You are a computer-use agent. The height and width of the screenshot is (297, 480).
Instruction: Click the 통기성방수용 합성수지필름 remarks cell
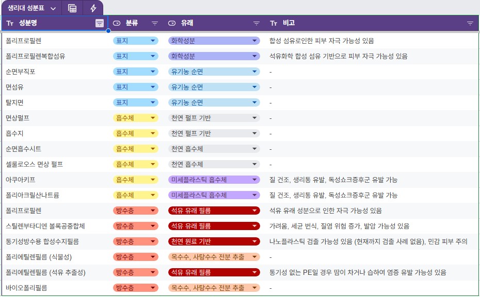369,241
